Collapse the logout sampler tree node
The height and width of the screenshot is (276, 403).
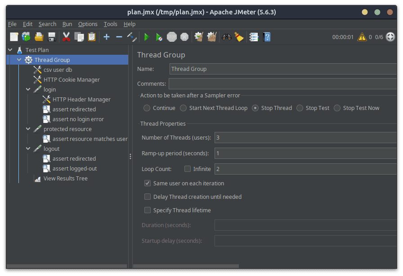click(x=28, y=149)
